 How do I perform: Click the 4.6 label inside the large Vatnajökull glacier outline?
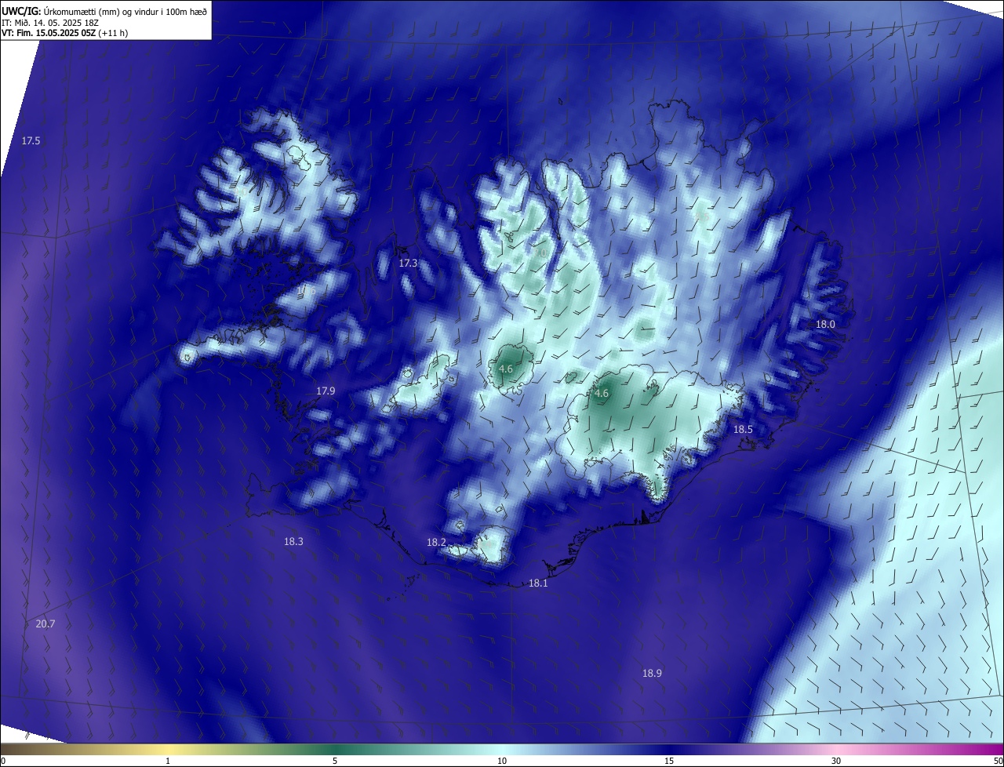[602, 394]
